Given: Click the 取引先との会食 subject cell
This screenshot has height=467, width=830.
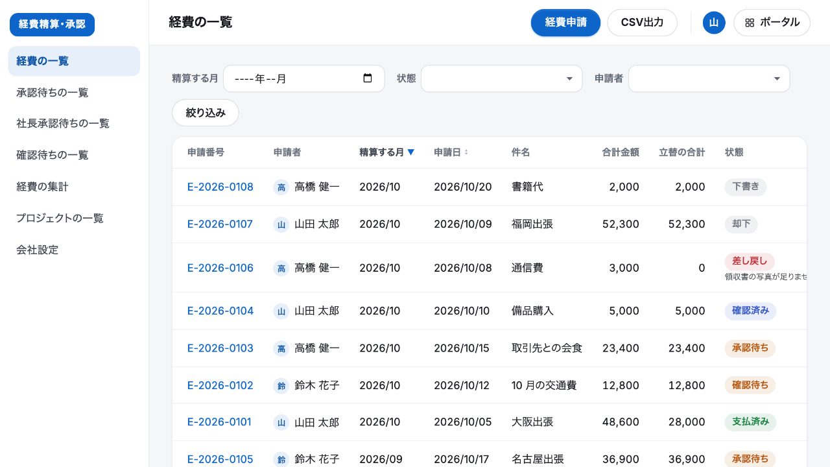Looking at the screenshot, I should 547,348.
